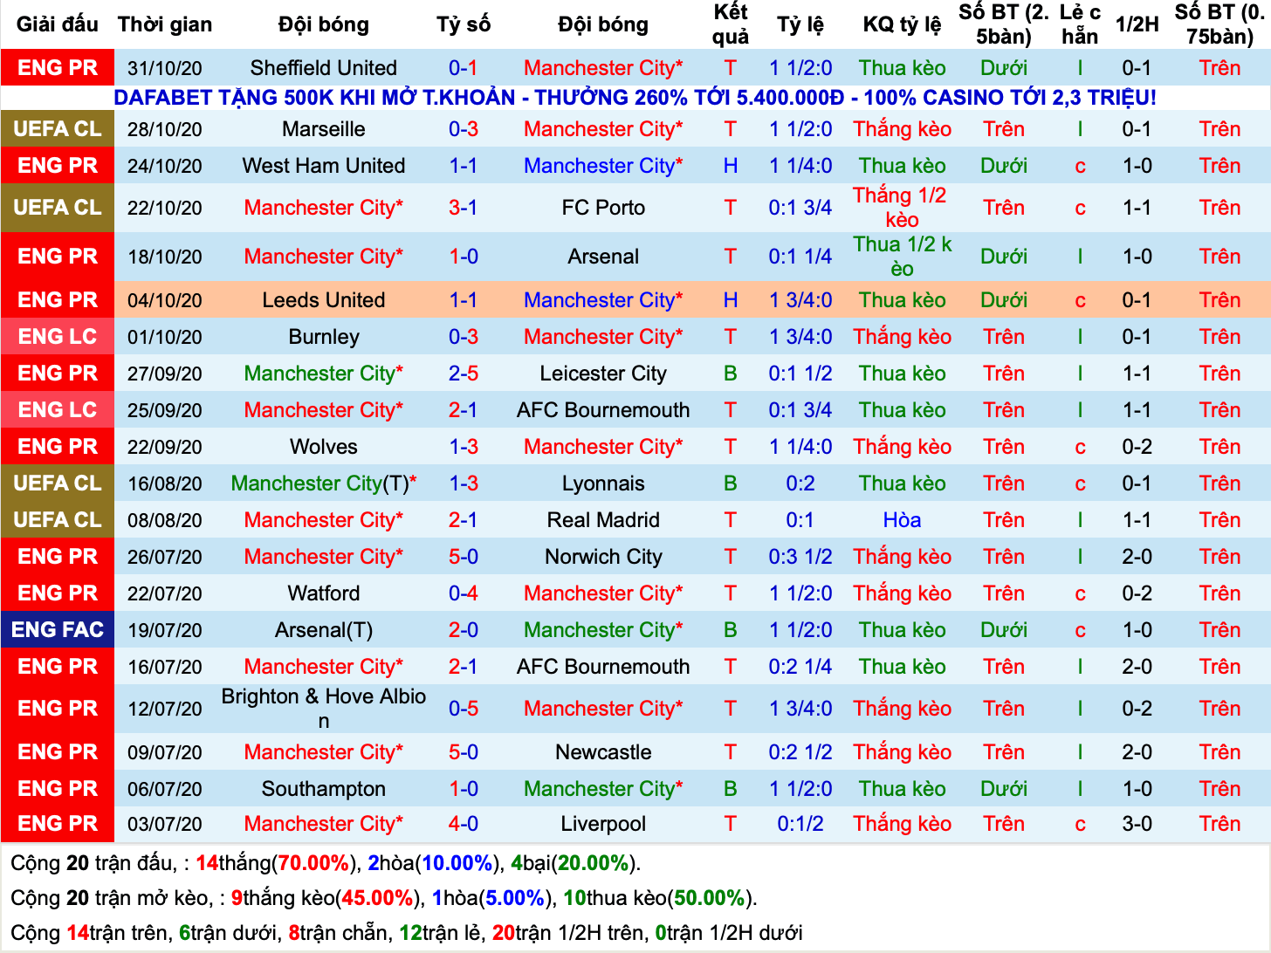Viewport: 1271px width, 953px height.
Task: Click score 0-5 for Brighton match
Action: click(464, 709)
